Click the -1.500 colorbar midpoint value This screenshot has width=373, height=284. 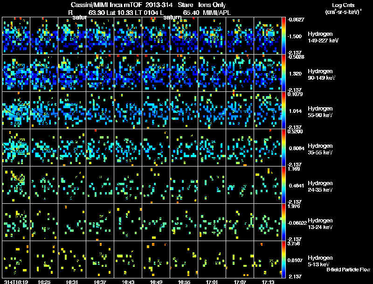click(x=295, y=36)
